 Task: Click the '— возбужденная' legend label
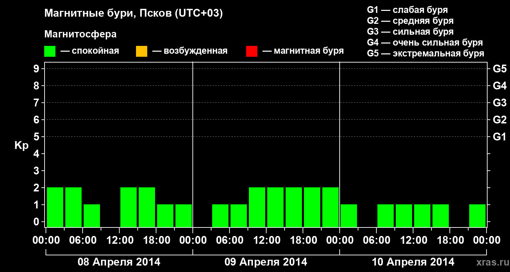click(190, 51)
